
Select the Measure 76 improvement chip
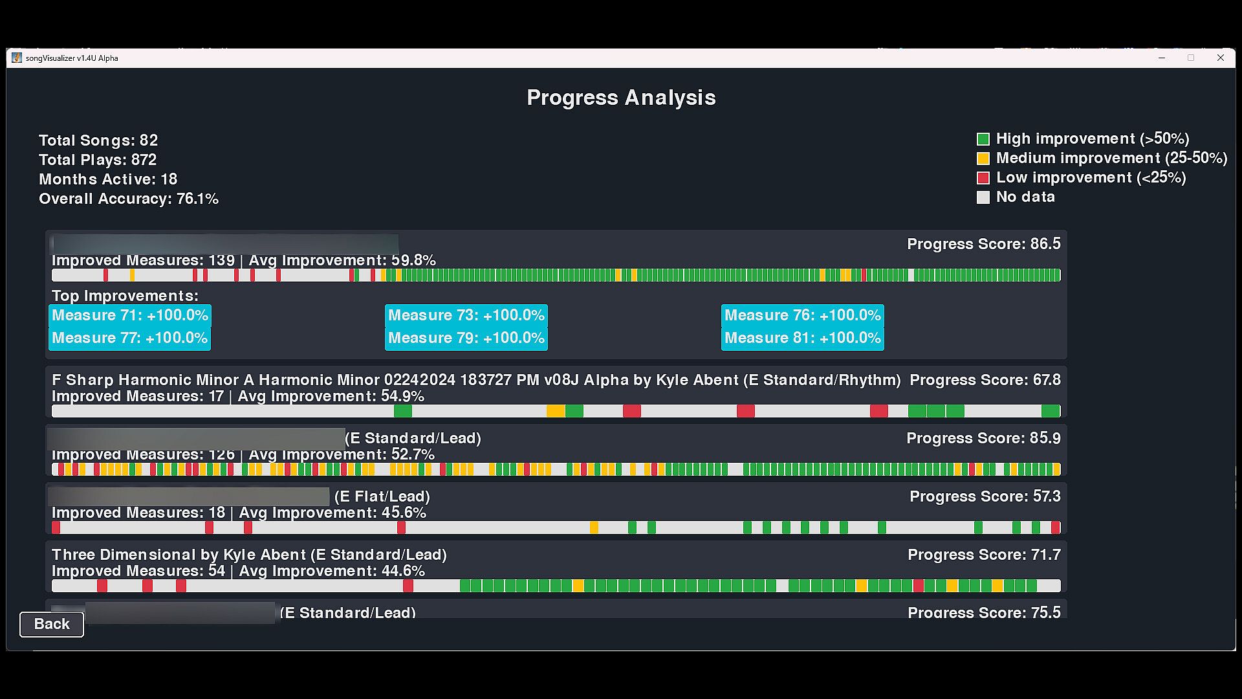tap(802, 315)
